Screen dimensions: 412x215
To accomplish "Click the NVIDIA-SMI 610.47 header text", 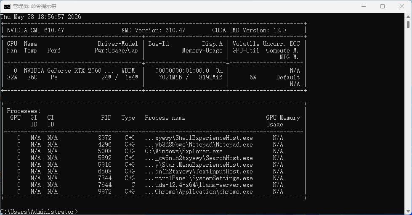I will [35, 30].
